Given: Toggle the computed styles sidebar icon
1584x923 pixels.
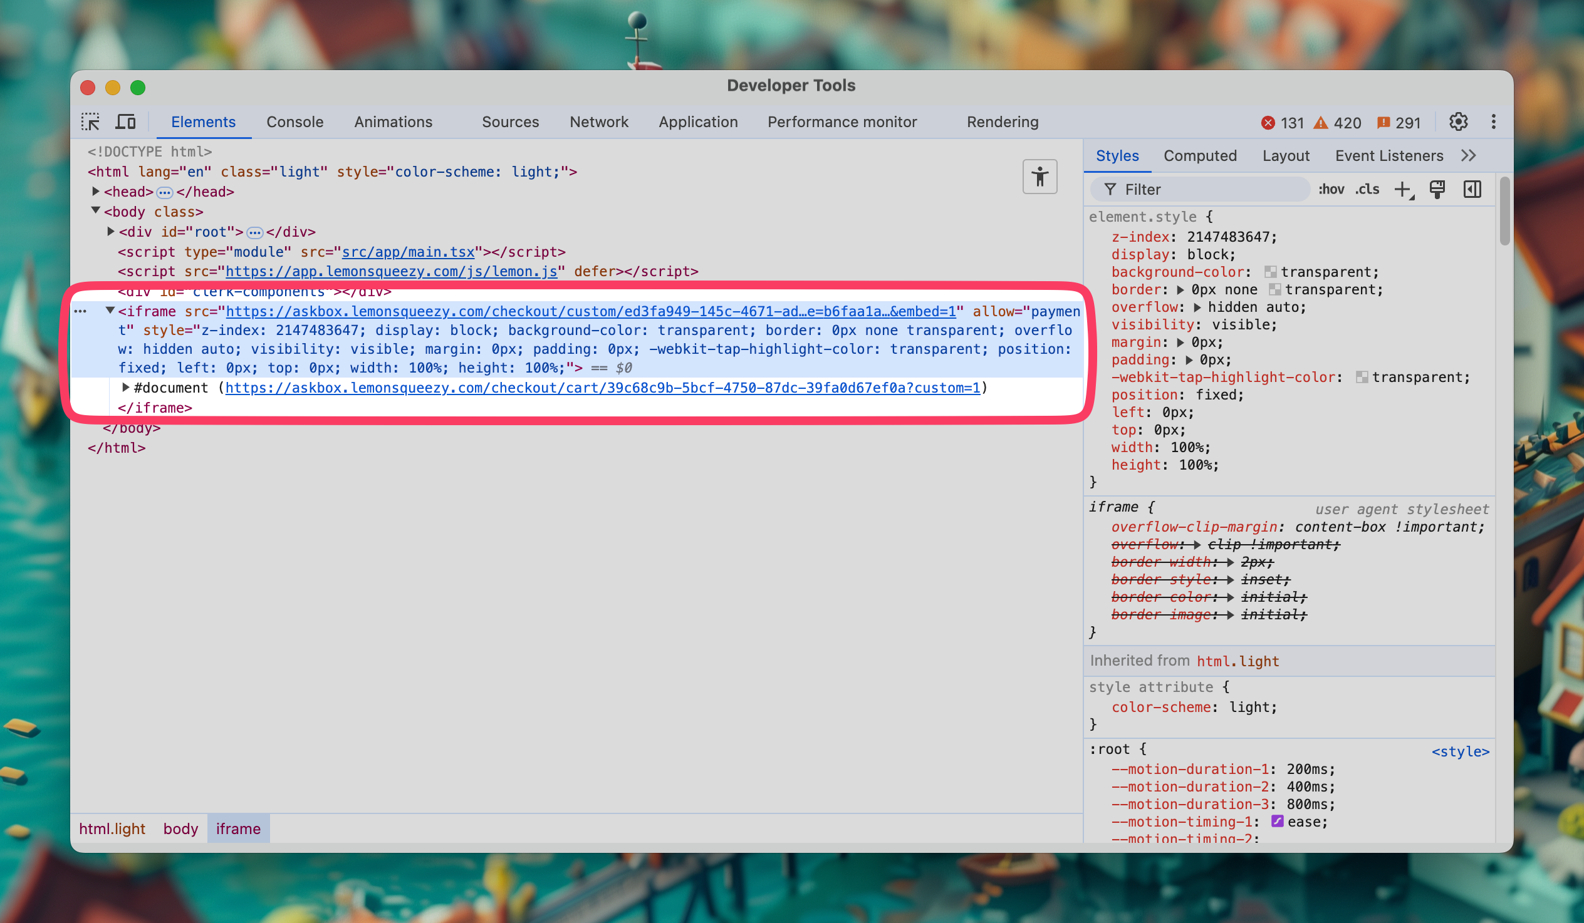Looking at the screenshot, I should pyautogui.click(x=1472, y=189).
